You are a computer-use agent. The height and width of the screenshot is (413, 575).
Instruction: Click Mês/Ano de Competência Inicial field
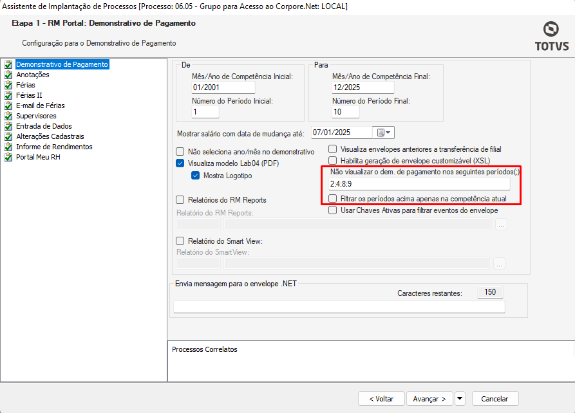pyautogui.click(x=223, y=87)
